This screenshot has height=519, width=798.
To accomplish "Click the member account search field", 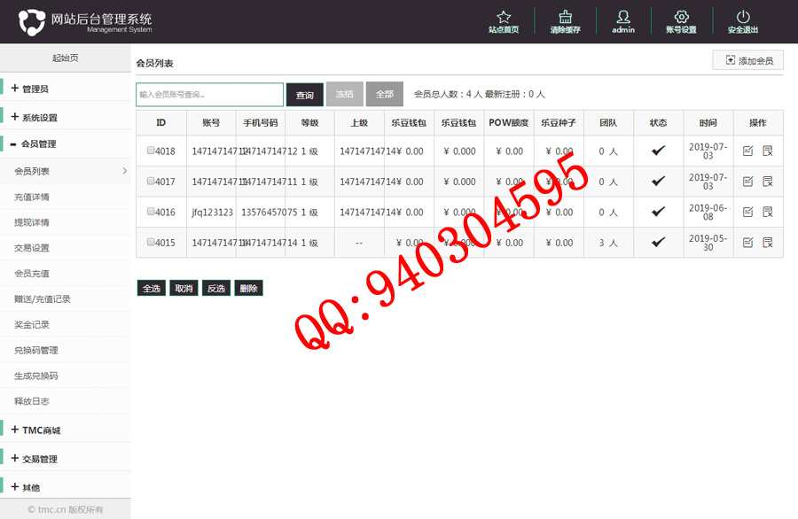I will (209, 95).
